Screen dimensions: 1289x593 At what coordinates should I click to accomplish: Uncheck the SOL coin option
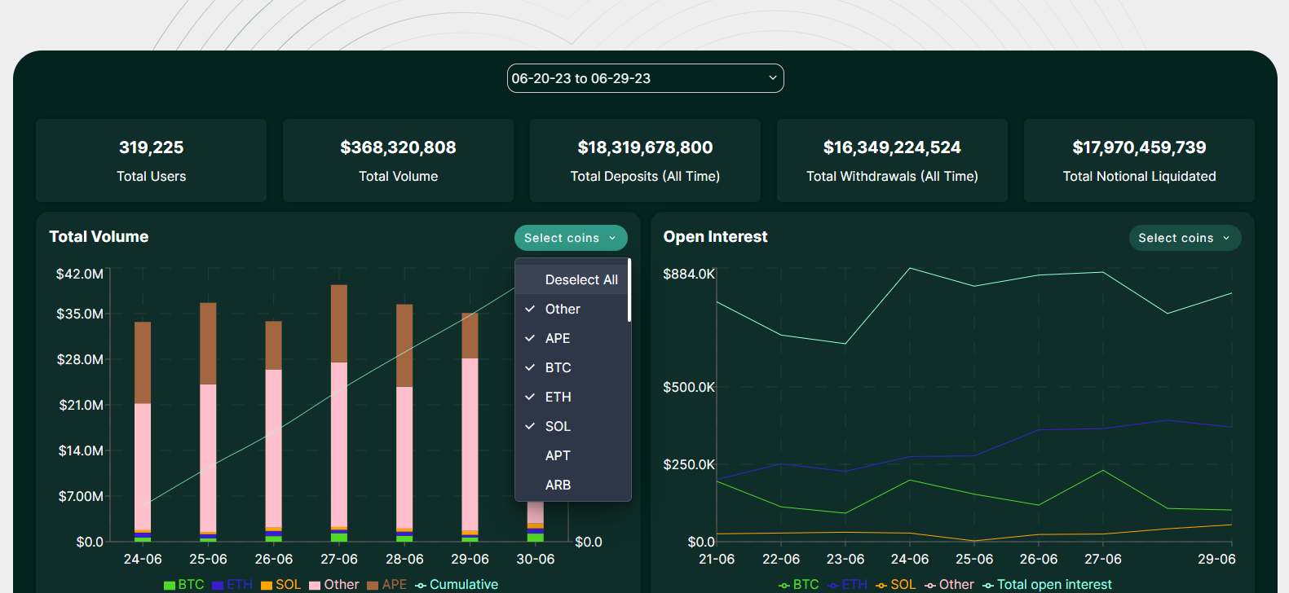point(572,426)
